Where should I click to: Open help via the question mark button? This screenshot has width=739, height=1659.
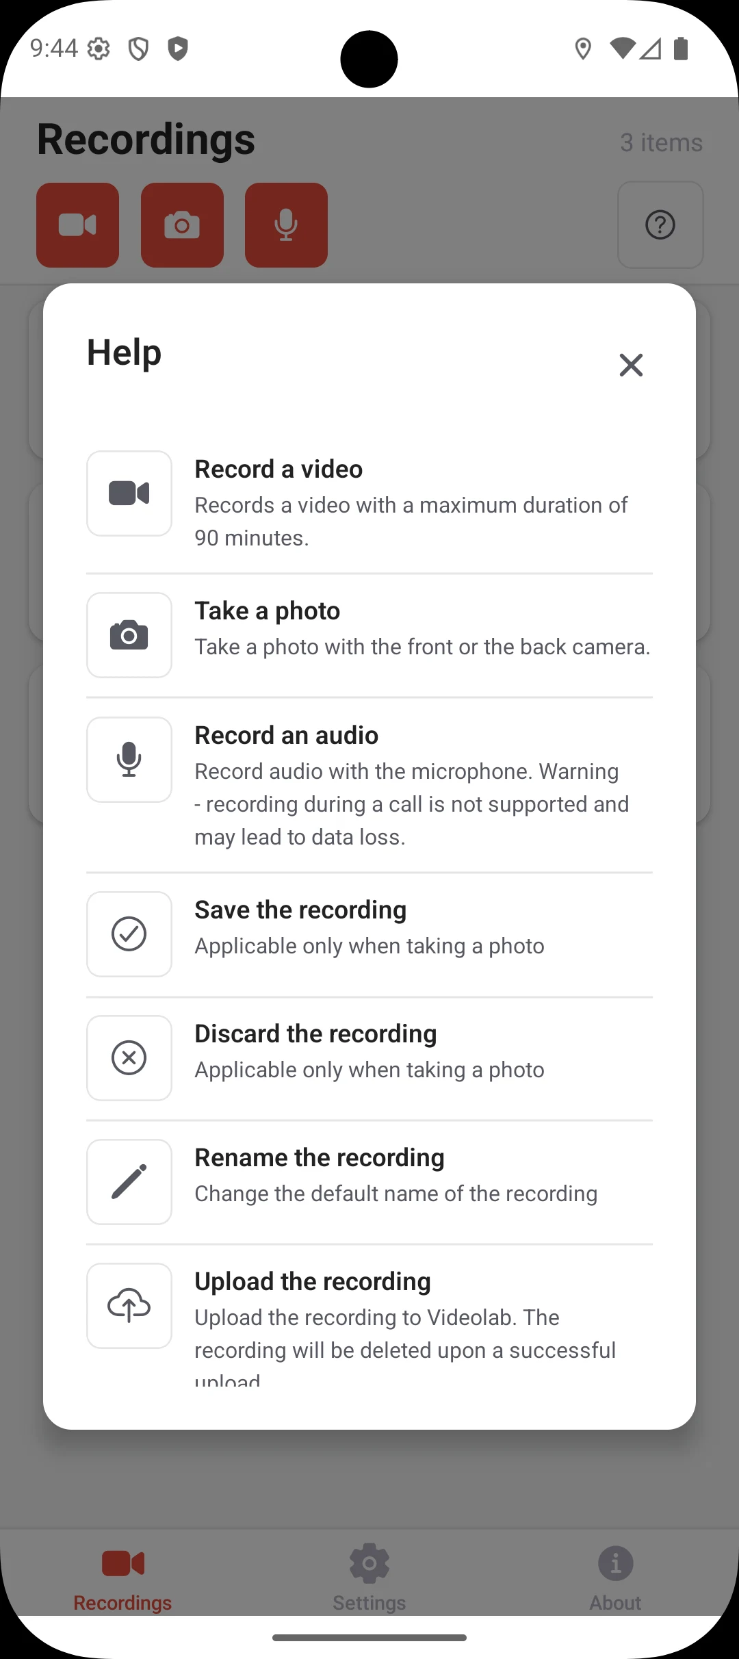pos(660,225)
